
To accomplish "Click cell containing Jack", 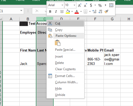I will [x=28, y=59].
